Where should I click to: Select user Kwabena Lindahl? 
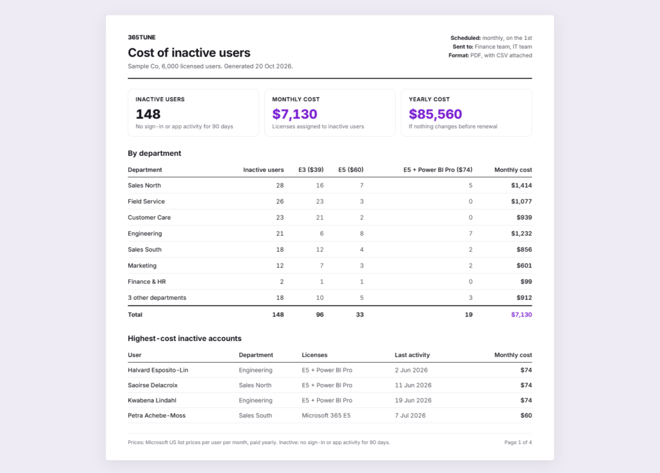tap(152, 401)
